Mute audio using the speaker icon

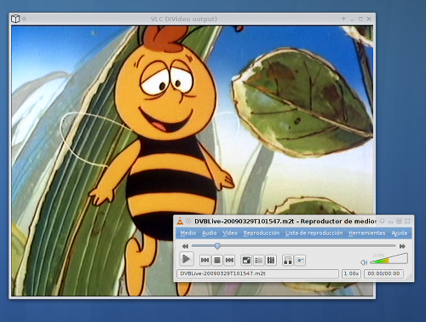364,262
